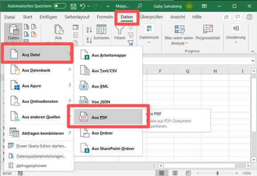Sort descending Z to A icon
Image resolution: width=257 pixels, height=176 pixels.
(x=89, y=40)
